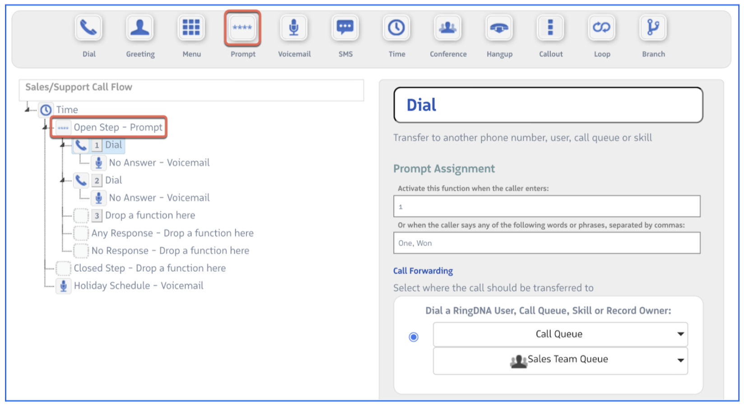Image resolution: width=744 pixels, height=405 pixels.
Task: Click the caller enters digit input field
Action: [x=546, y=207]
